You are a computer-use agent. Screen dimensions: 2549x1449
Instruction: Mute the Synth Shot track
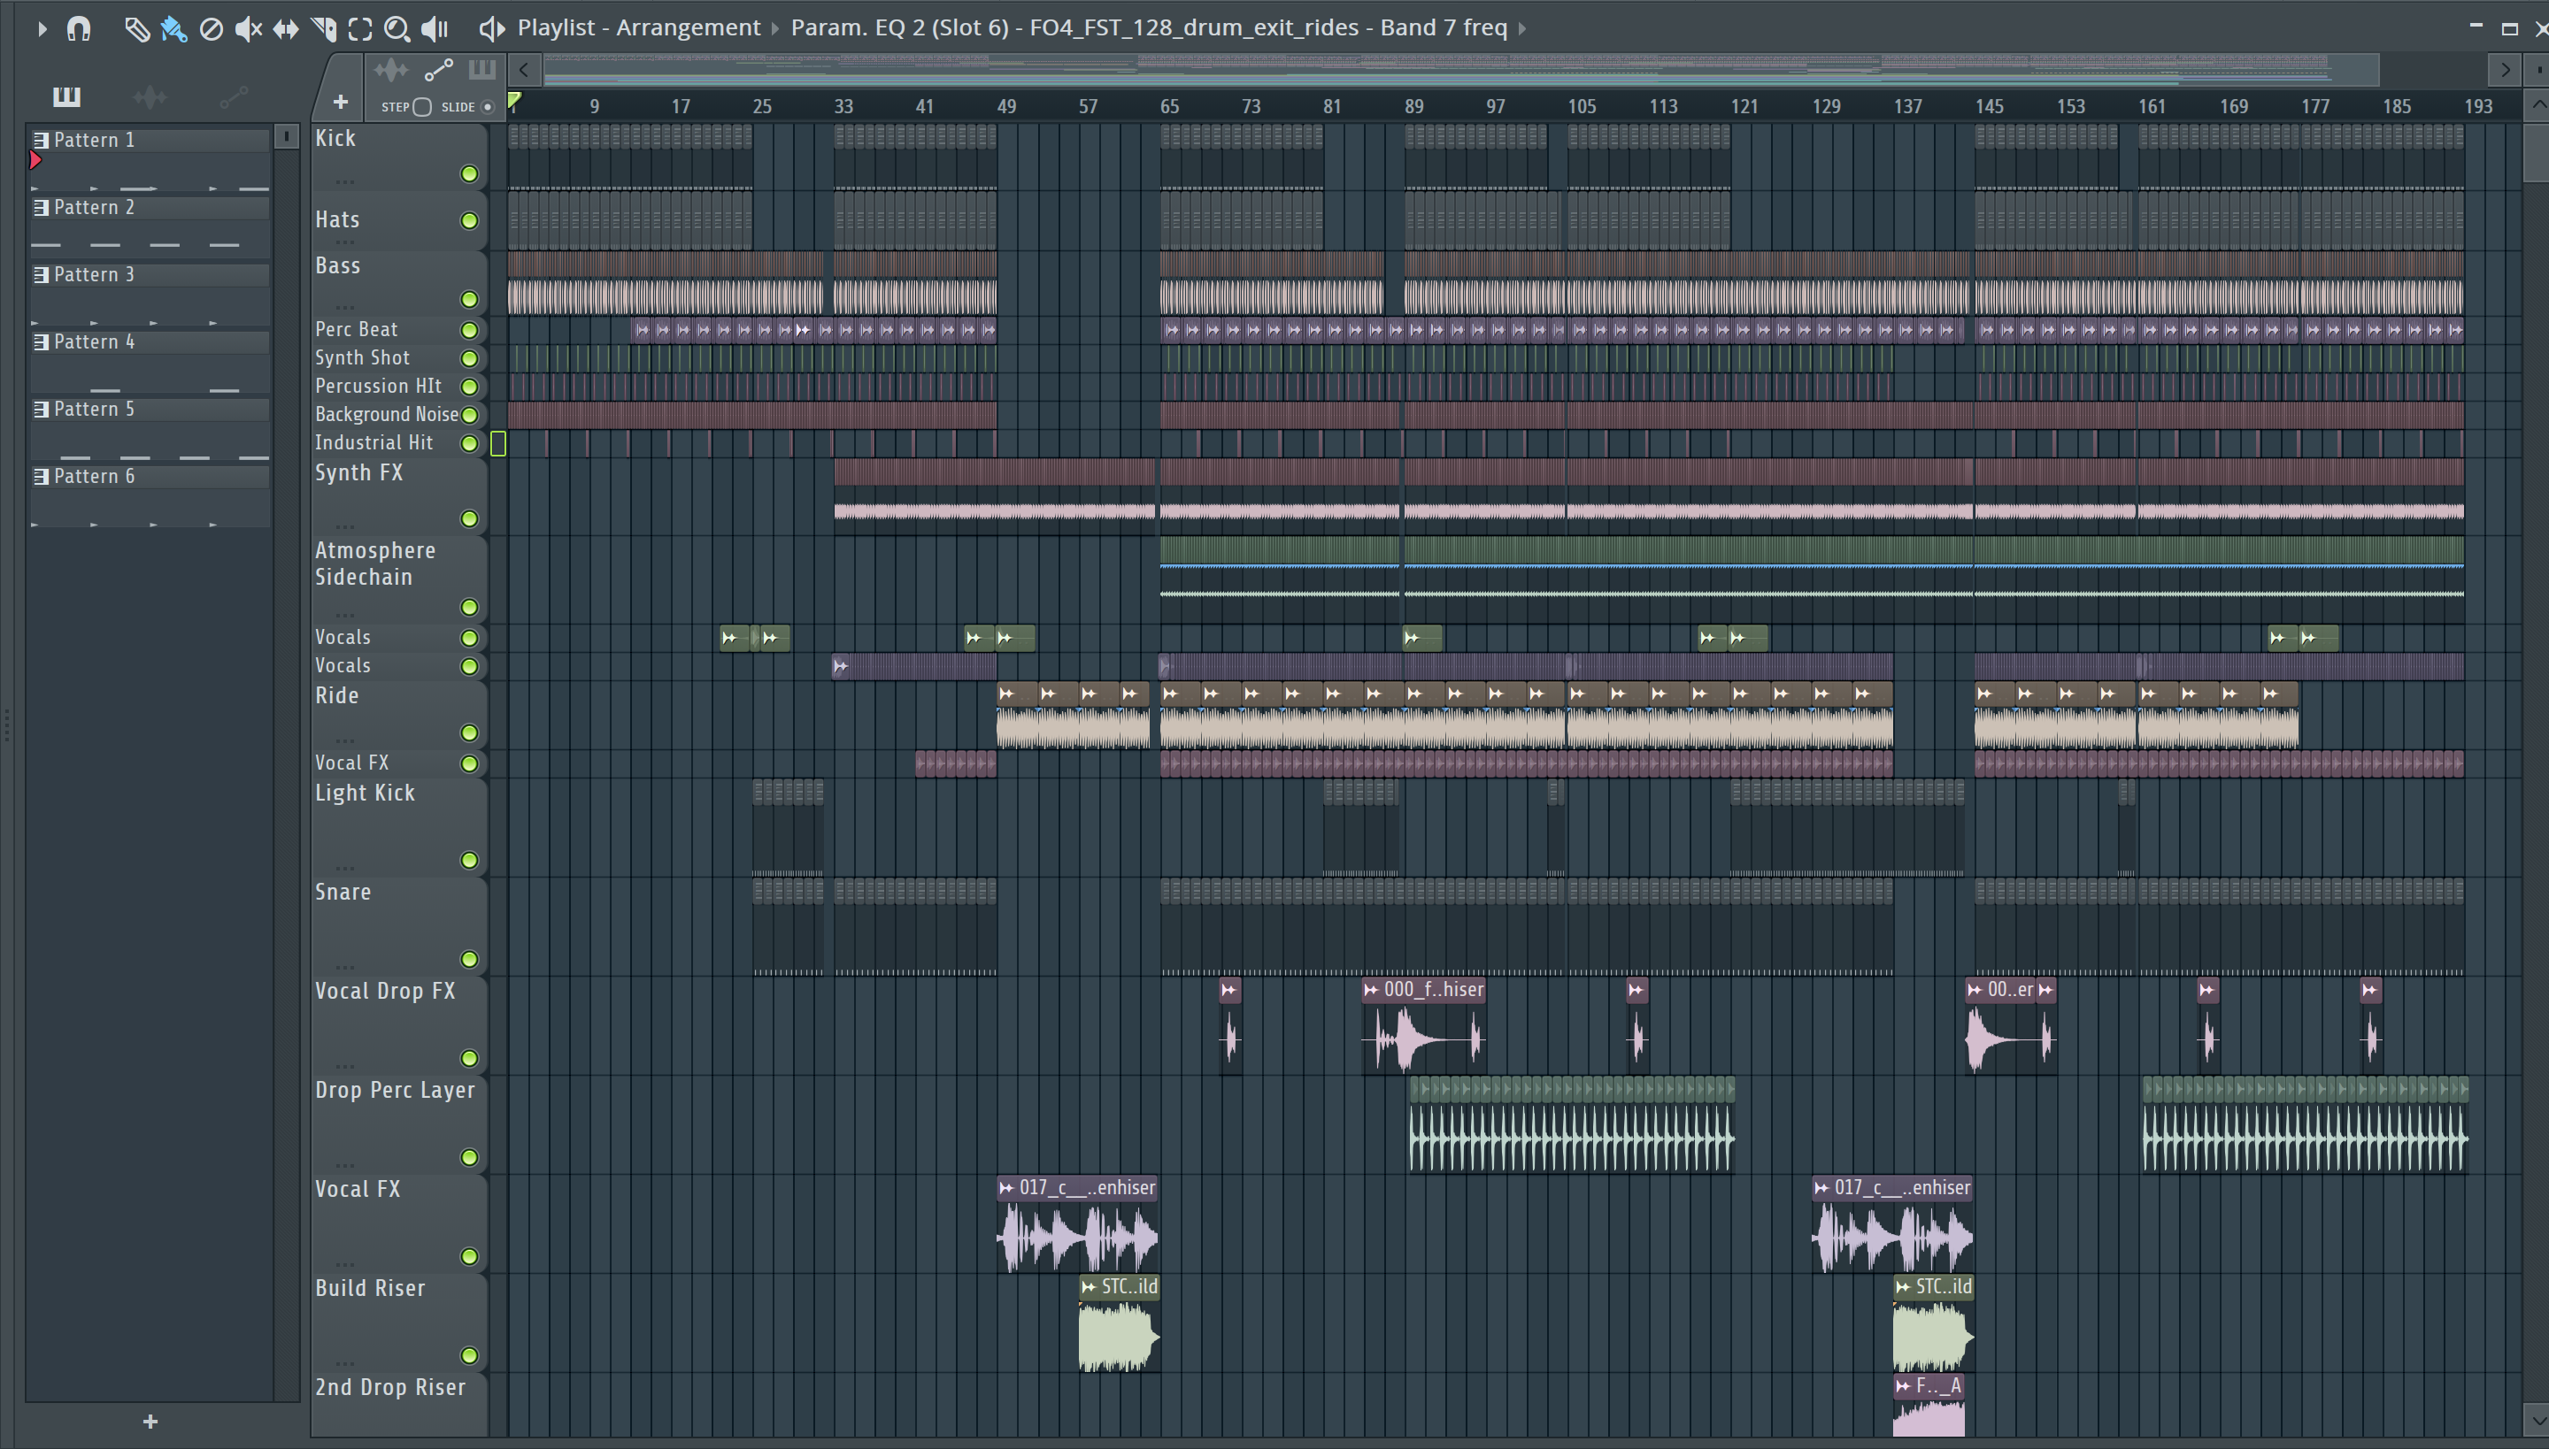click(469, 358)
